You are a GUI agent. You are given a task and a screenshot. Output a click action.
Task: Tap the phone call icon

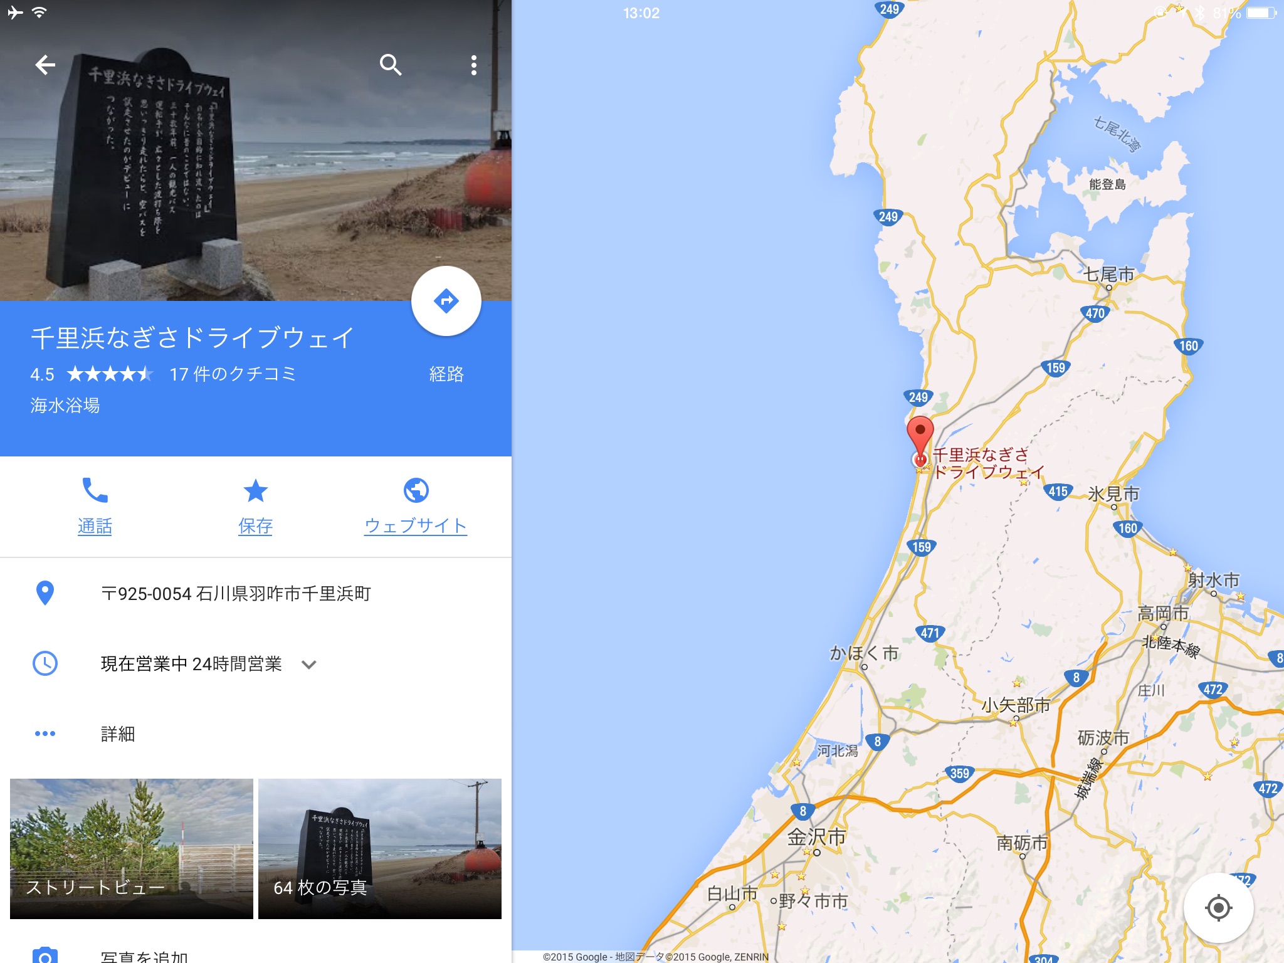(95, 490)
